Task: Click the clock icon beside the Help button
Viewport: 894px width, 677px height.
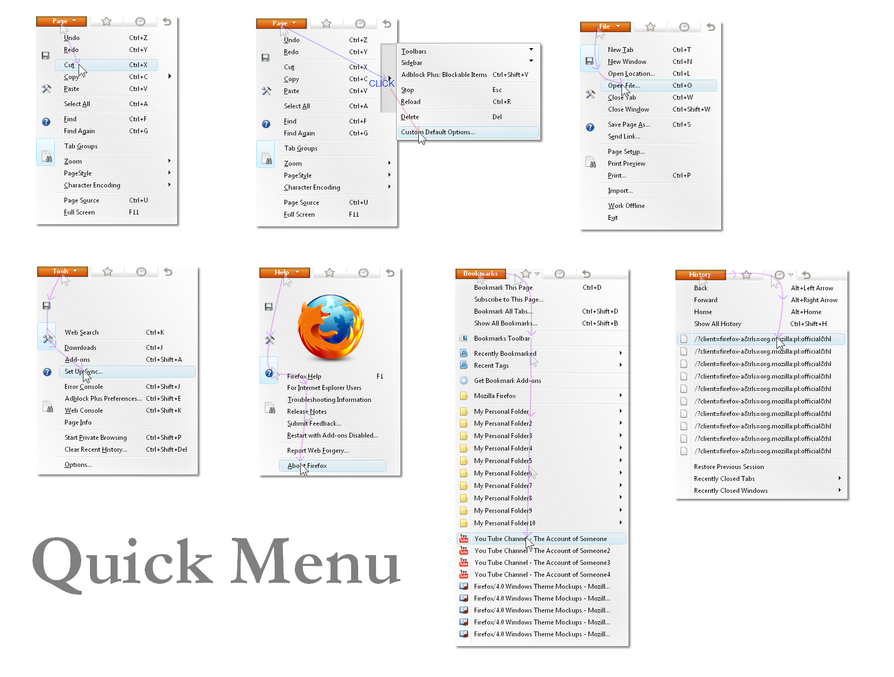Action: click(x=364, y=273)
